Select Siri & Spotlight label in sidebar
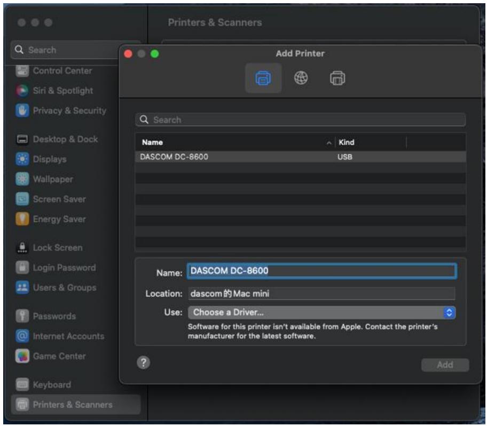Screen dimensions: 487x426 click(x=62, y=91)
